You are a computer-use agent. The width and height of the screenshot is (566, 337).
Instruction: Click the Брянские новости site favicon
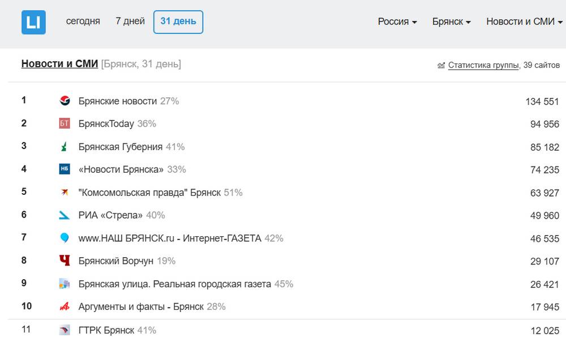(x=65, y=101)
